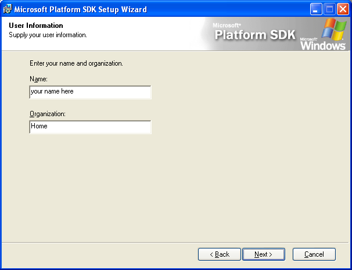Click 'Supply your user information.' text
Viewport: 352px width, 270px height.
[x=48, y=35]
